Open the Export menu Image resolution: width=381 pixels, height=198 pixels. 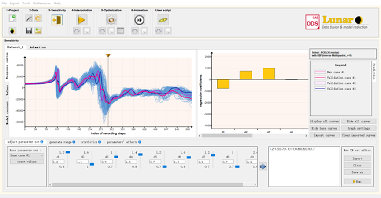click(15, 3)
